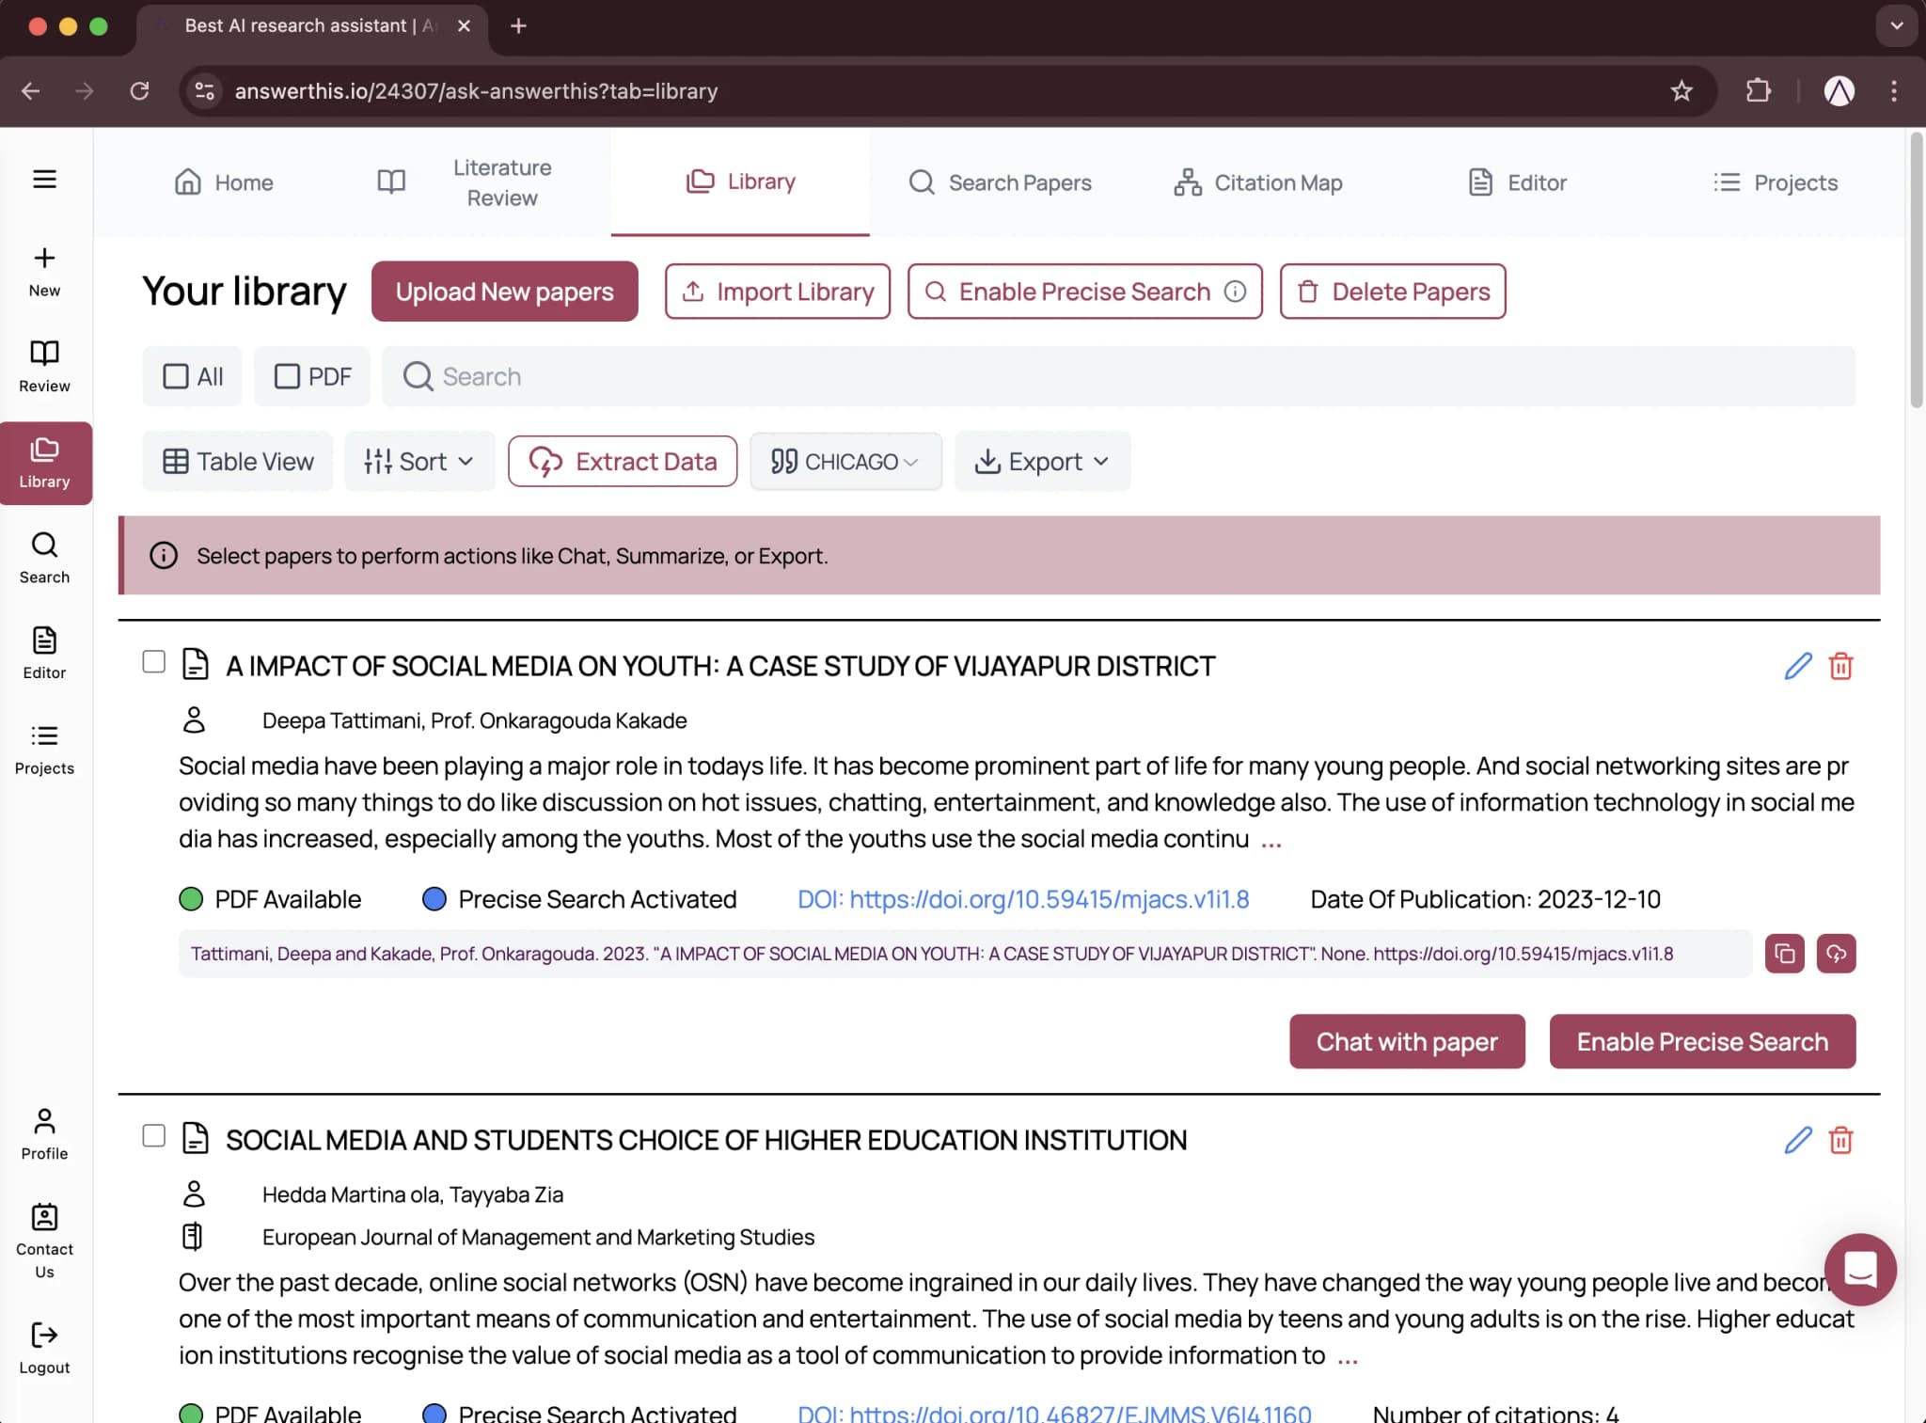
Task: Select the Vijayapur District paper checkbox
Action: 154,661
